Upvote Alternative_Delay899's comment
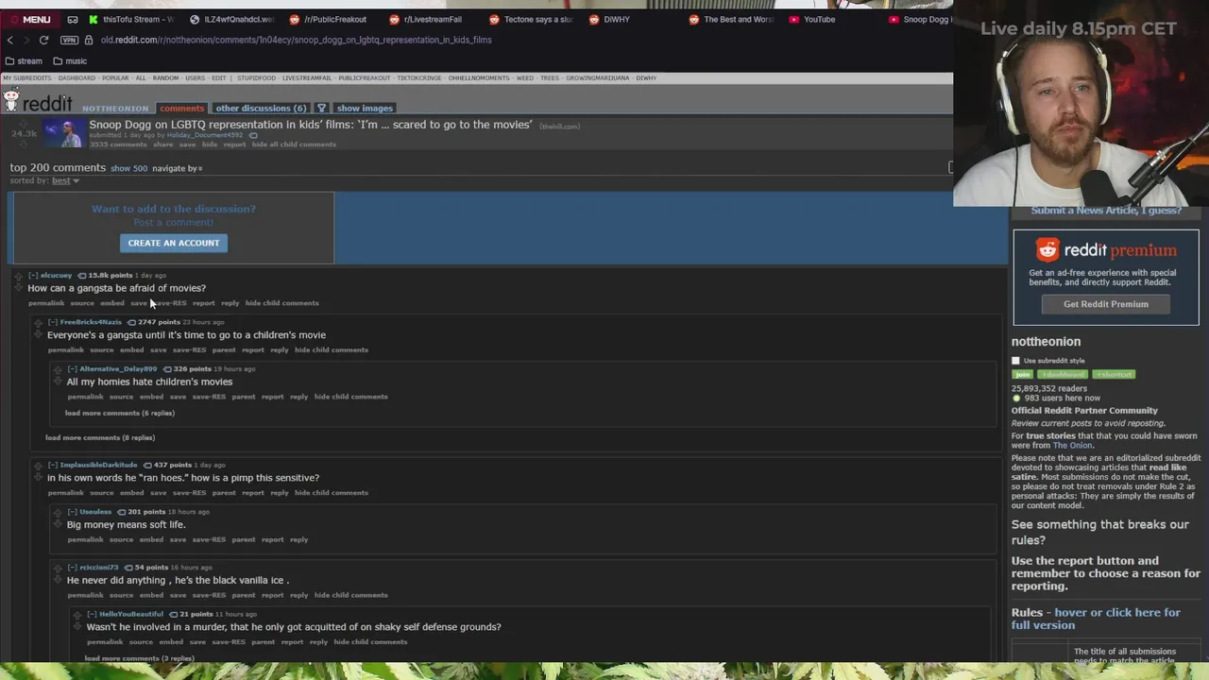Screen dimensions: 1209x680 (x=58, y=369)
